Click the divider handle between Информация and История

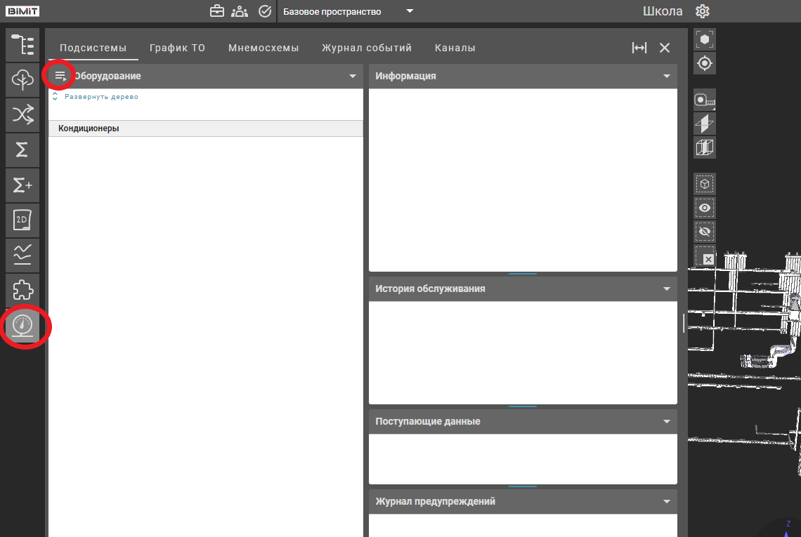pos(522,274)
